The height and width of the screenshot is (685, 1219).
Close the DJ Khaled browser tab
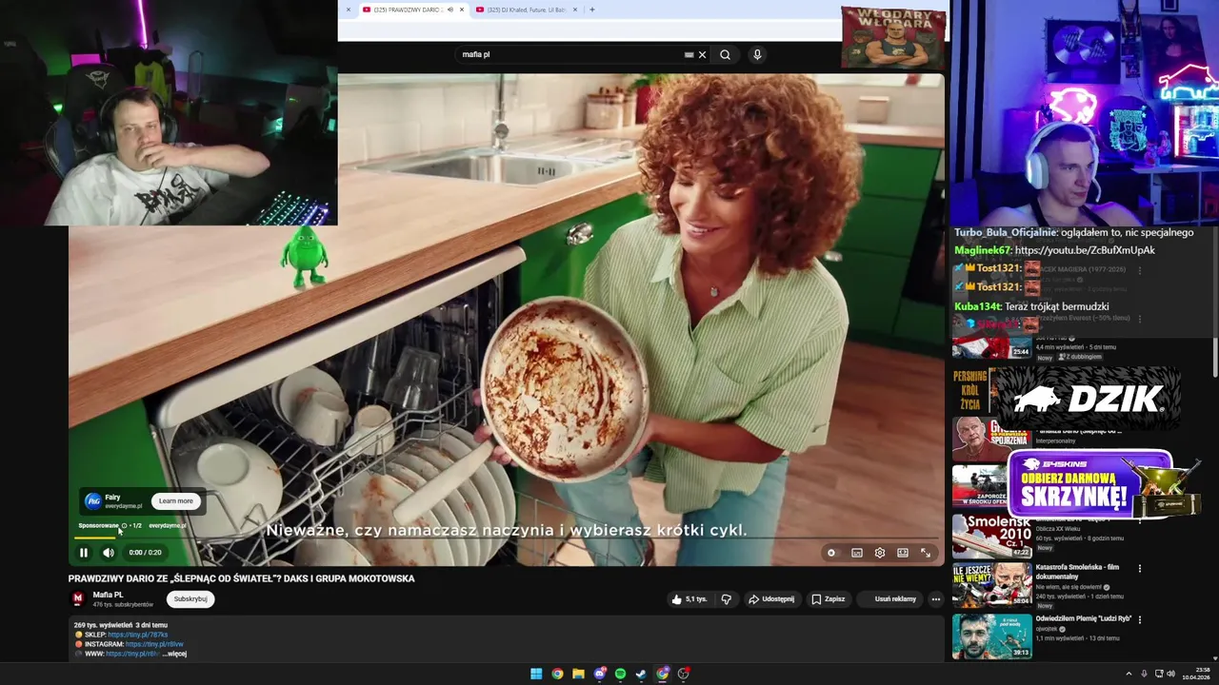tap(575, 10)
